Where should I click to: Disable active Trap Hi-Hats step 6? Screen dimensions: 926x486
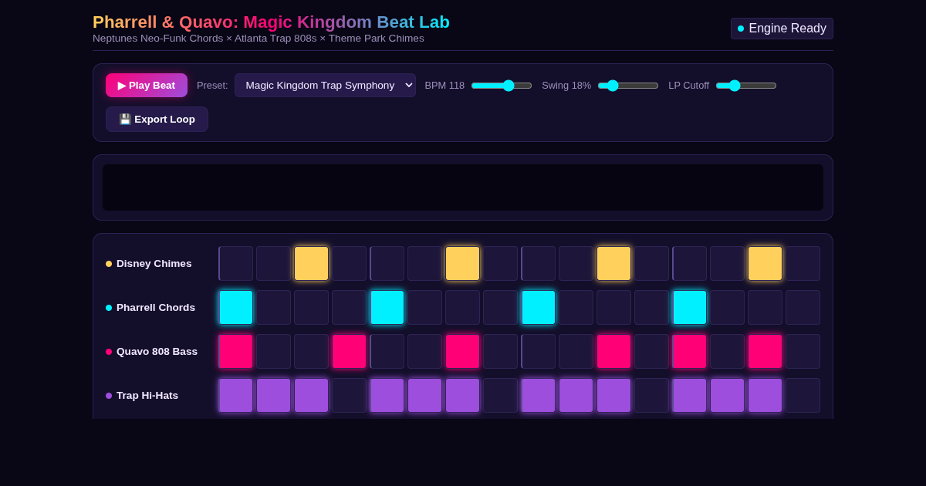coord(425,396)
